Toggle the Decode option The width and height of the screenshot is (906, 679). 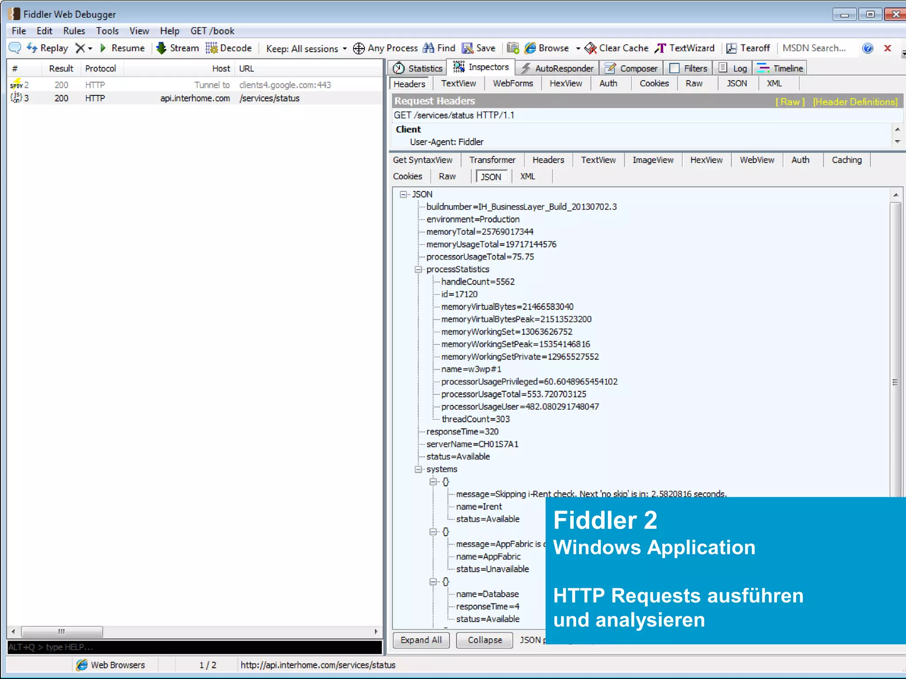(x=229, y=48)
